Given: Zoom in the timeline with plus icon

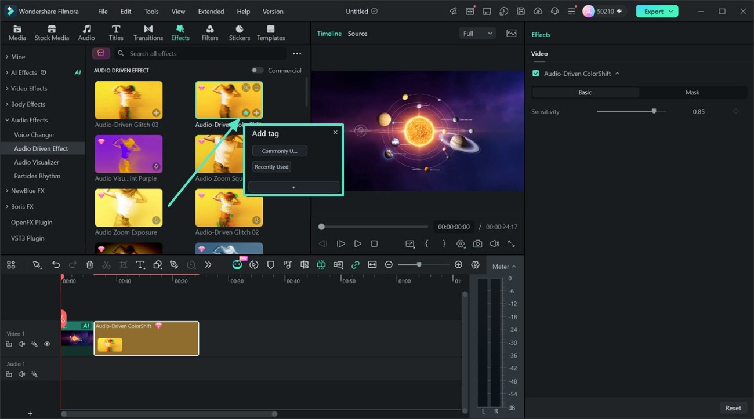Looking at the screenshot, I should tap(458, 265).
